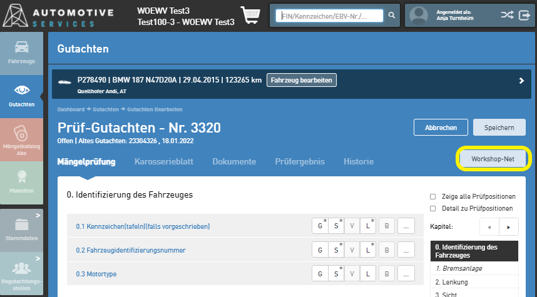Enable 'Zeige alle Prüfpositionen' checkbox
This screenshot has width=537, height=297.
[x=433, y=196]
